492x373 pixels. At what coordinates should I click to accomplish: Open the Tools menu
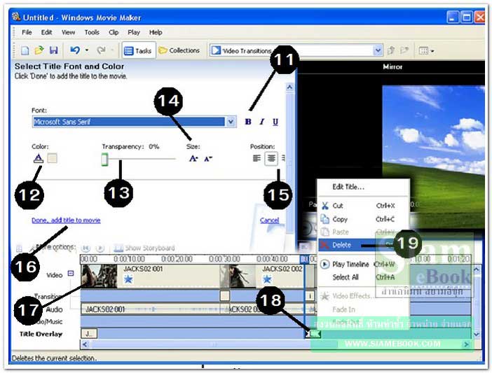[92, 32]
